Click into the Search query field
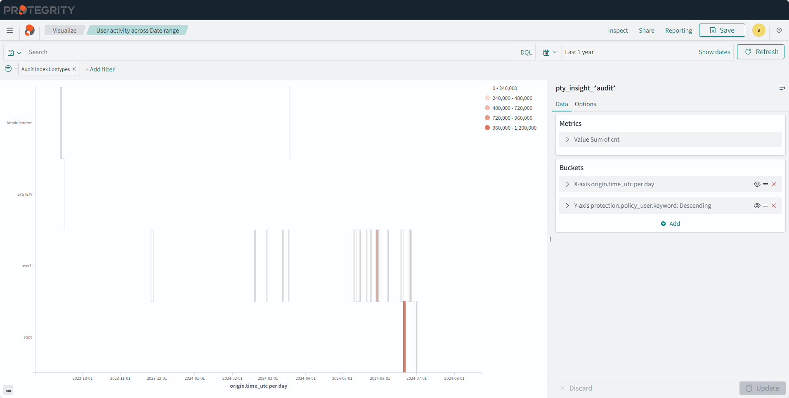Viewport: 789px width, 398px height. tap(268, 52)
